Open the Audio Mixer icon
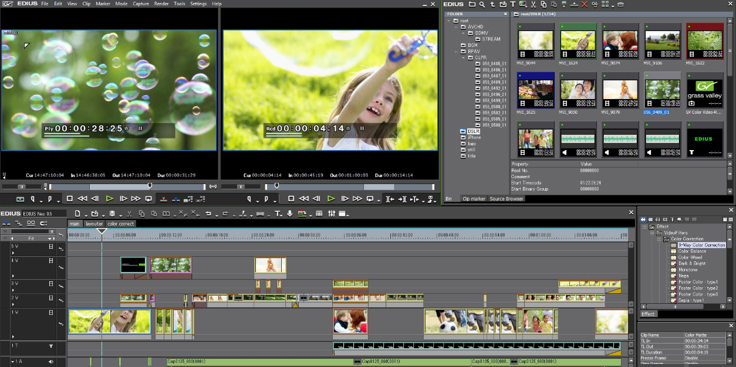The image size is (736, 367). tap(332, 213)
